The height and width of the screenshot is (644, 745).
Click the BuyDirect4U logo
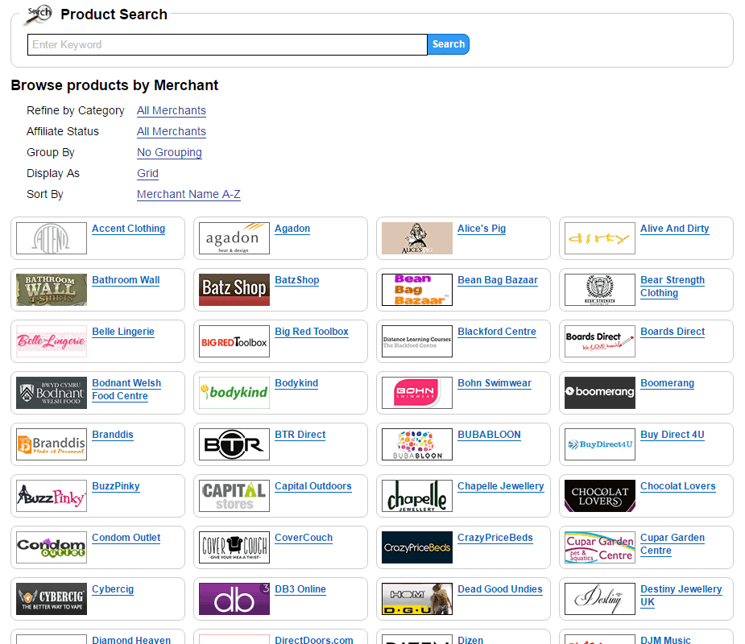coord(600,444)
